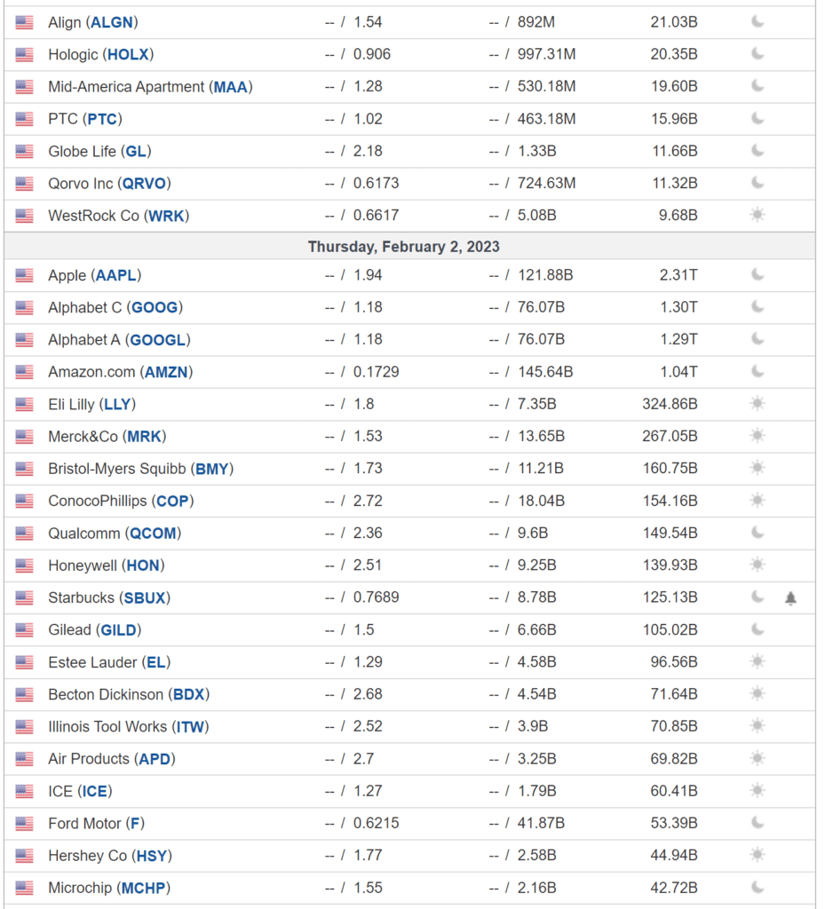
Task: Click the moon icon in Ford Motor row
Action: tap(758, 823)
